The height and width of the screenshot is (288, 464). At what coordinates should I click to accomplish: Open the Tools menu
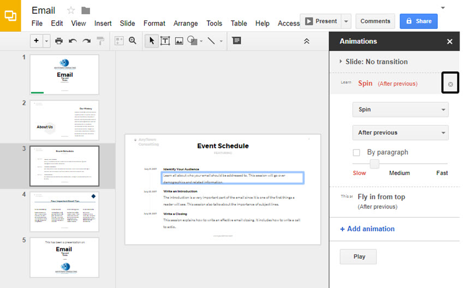click(x=214, y=23)
